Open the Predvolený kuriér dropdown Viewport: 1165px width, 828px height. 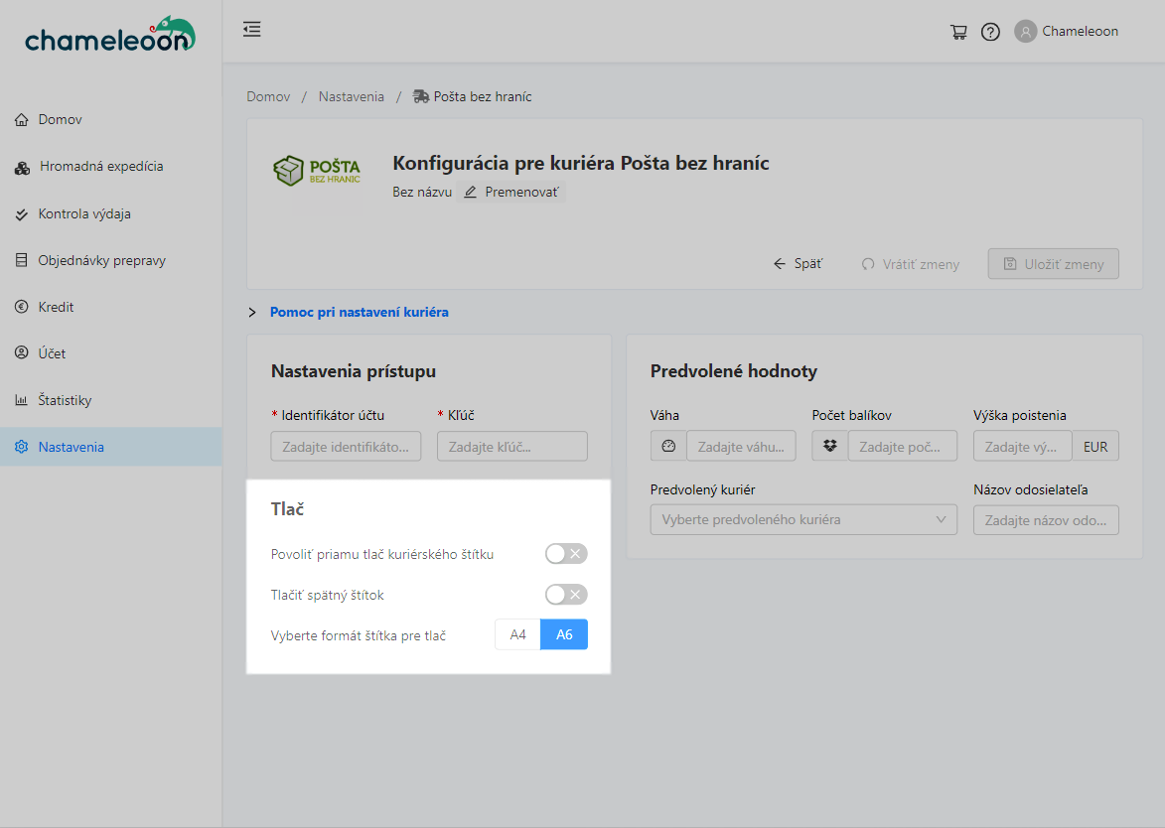click(803, 520)
